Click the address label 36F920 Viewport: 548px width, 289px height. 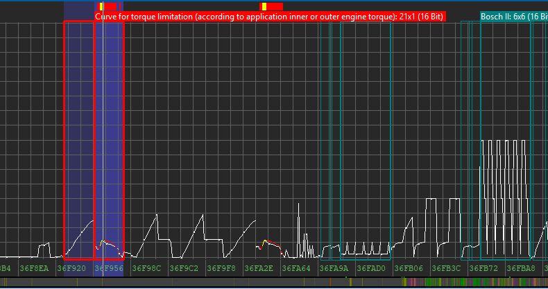point(71,268)
